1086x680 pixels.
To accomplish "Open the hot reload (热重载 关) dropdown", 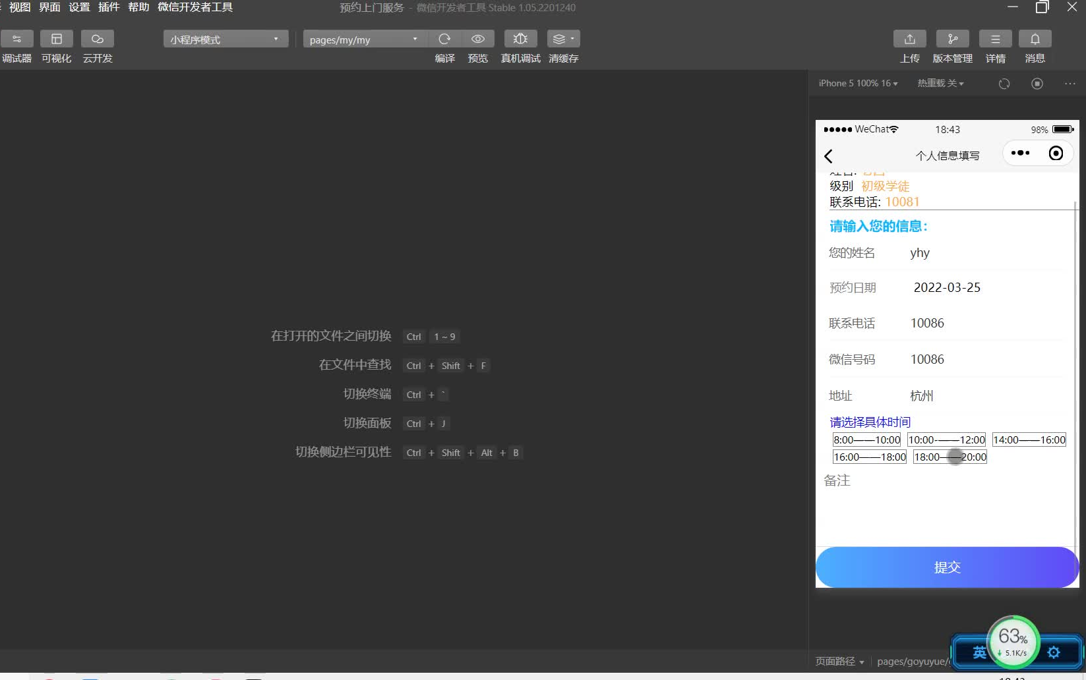I will pyautogui.click(x=940, y=84).
